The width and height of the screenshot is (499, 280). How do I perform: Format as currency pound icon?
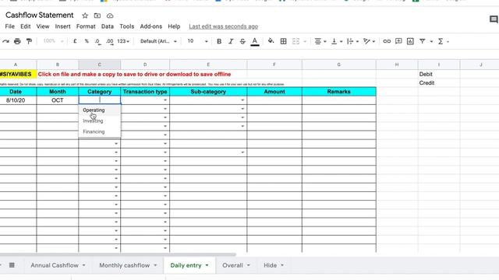(75, 41)
